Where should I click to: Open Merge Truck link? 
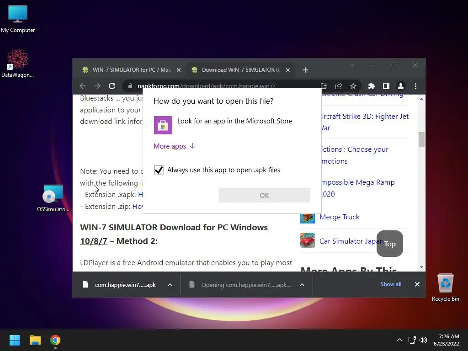point(340,217)
